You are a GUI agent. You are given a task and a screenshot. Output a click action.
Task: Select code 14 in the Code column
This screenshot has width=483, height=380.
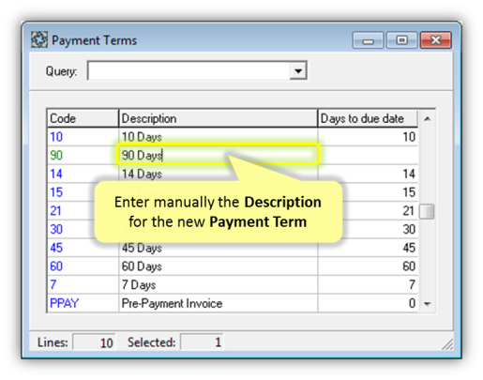83,174
